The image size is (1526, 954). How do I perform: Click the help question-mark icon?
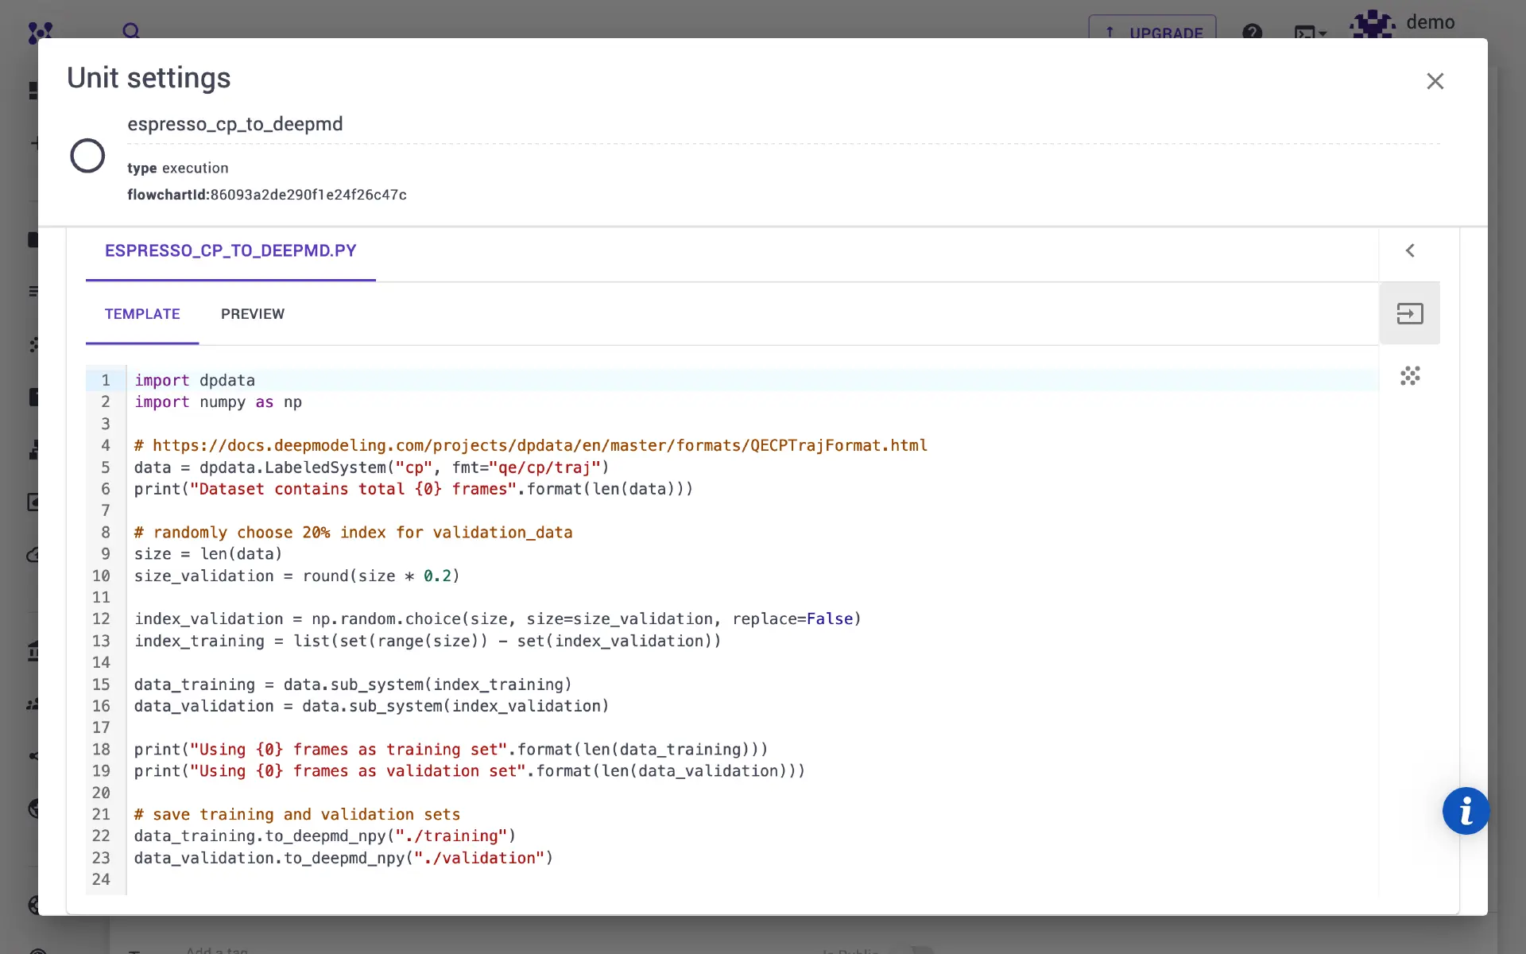(x=1253, y=32)
